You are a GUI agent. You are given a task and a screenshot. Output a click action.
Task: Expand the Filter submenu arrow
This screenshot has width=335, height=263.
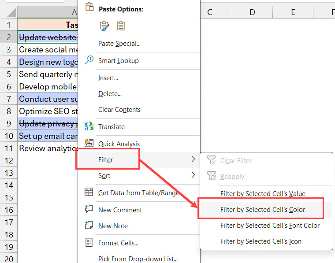193,159
